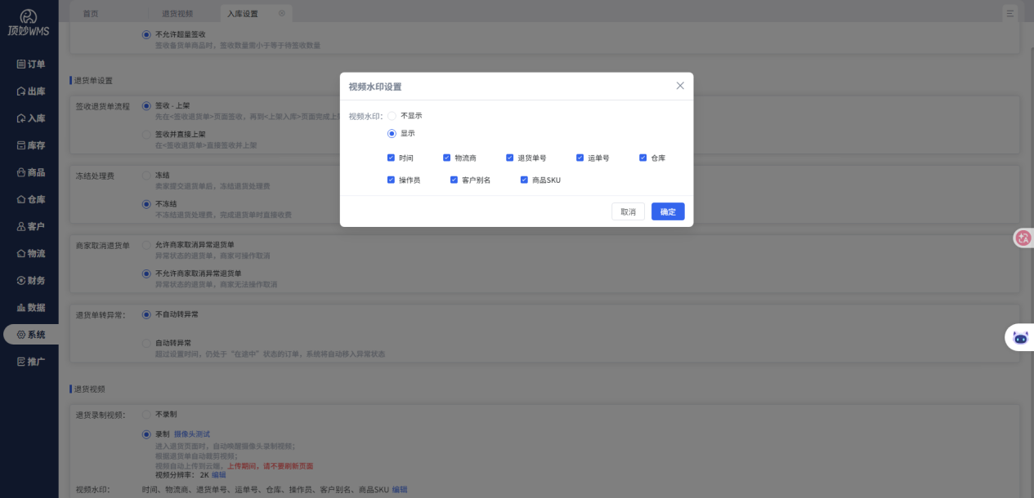
Task: Click the 系统 gear icon in sidebar
Action: click(x=21, y=335)
